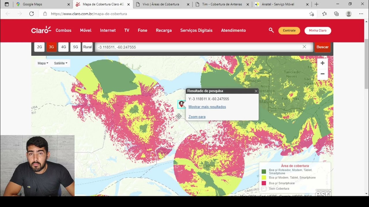Image resolution: width=369 pixels, height=207 pixels.
Task: Expand the Satélite dropdown
Action: click(x=61, y=63)
